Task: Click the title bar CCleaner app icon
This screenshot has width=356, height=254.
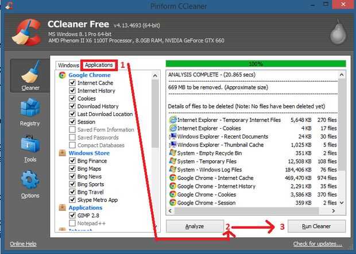Action: [x=9, y=5]
